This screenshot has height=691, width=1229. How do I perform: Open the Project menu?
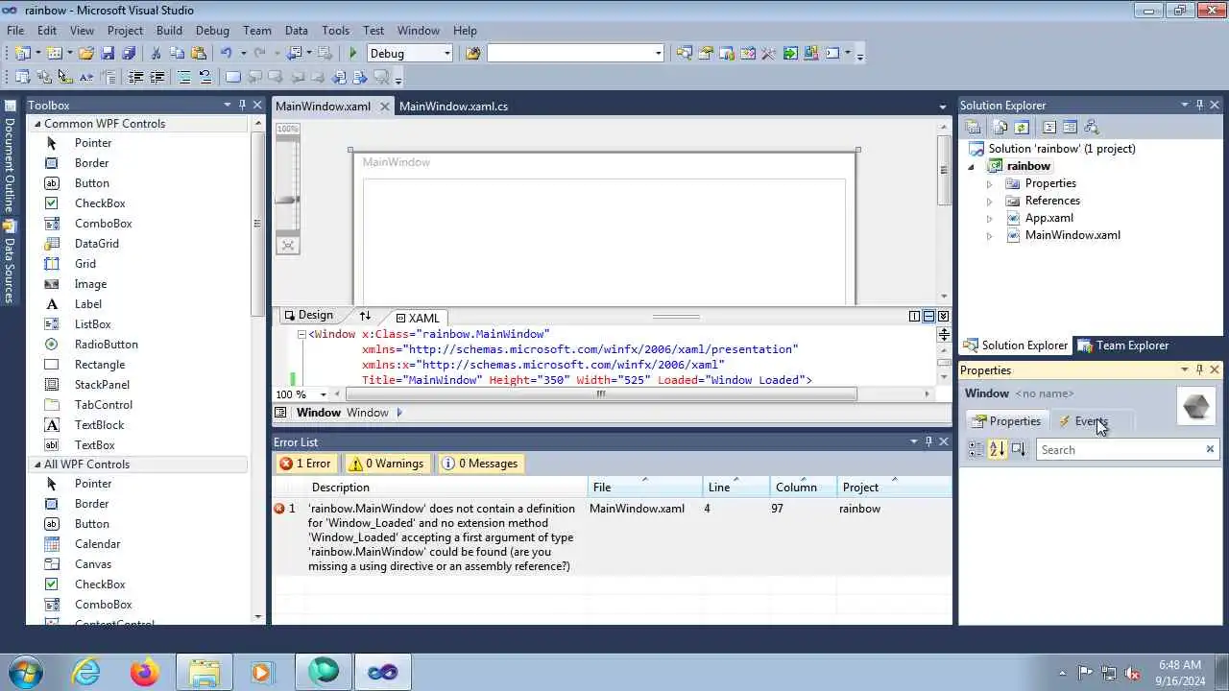coord(125,31)
